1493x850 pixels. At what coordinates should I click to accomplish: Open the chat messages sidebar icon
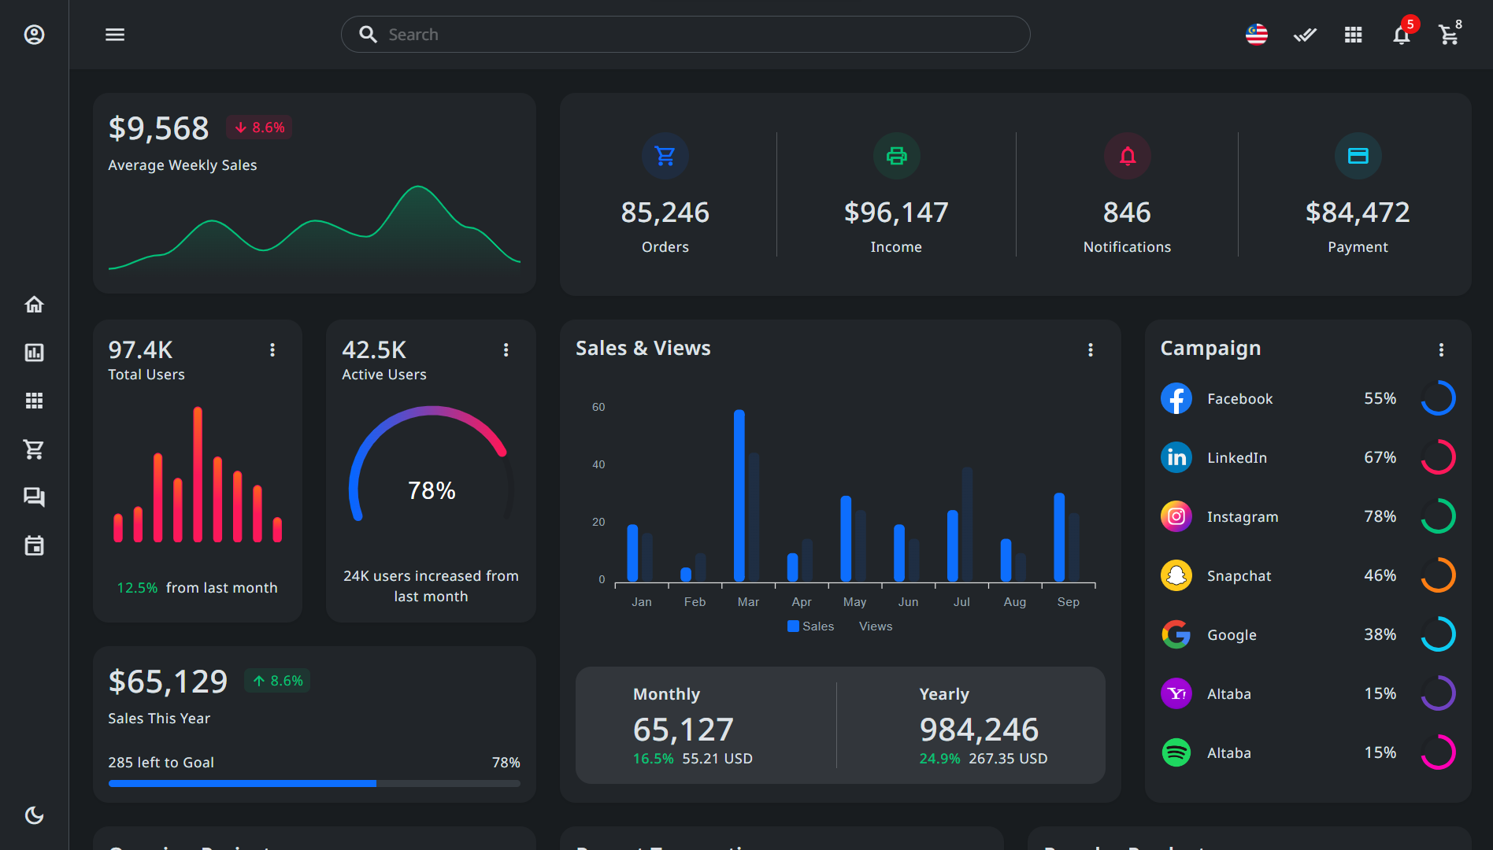tap(34, 497)
